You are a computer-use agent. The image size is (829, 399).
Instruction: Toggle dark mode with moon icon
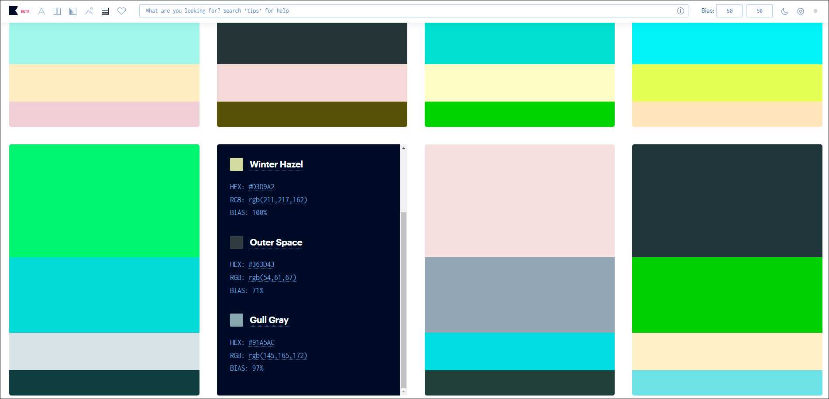pos(784,11)
